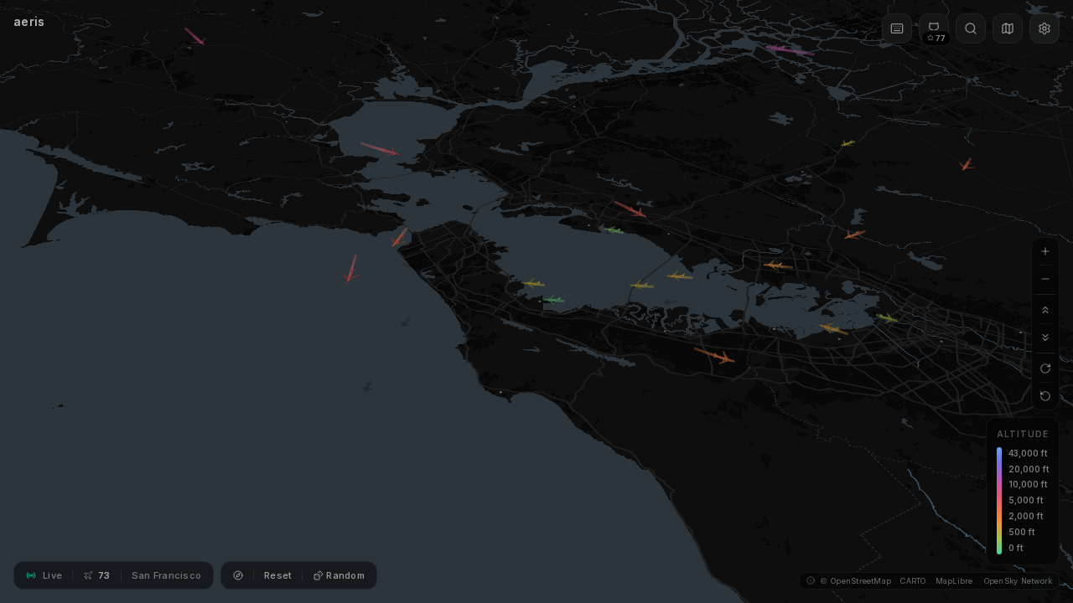Image resolution: width=1073 pixels, height=603 pixels.
Task: Open the map style picker
Action: pyautogui.click(x=1007, y=28)
